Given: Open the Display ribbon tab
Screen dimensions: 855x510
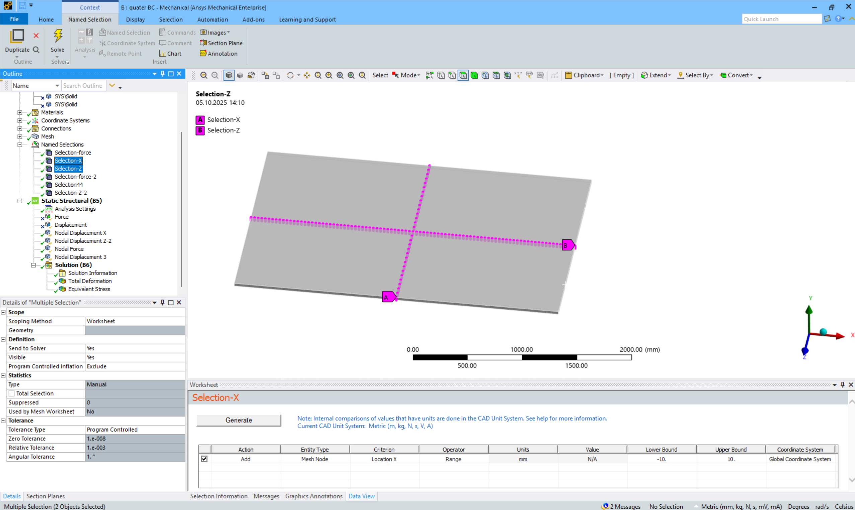Looking at the screenshot, I should [135, 20].
